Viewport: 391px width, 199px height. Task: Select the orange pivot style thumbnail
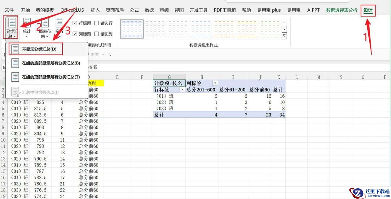point(224,29)
